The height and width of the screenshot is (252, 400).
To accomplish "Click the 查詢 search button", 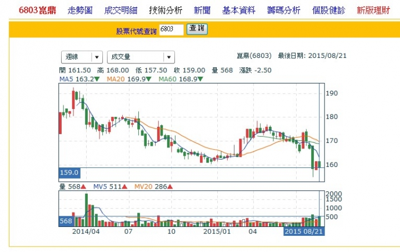I will point(197,29).
